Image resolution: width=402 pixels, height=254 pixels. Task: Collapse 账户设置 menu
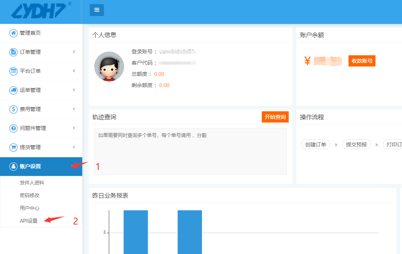41,167
